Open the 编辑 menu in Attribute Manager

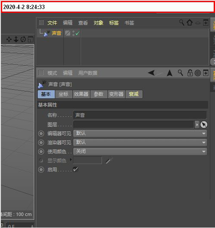click(x=68, y=73)
